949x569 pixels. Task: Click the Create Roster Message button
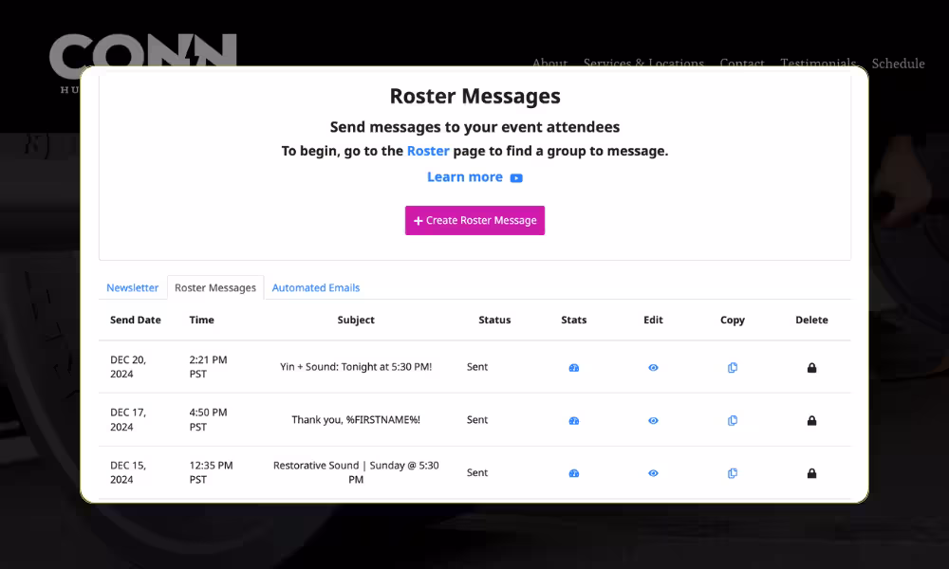coord(474,220)
